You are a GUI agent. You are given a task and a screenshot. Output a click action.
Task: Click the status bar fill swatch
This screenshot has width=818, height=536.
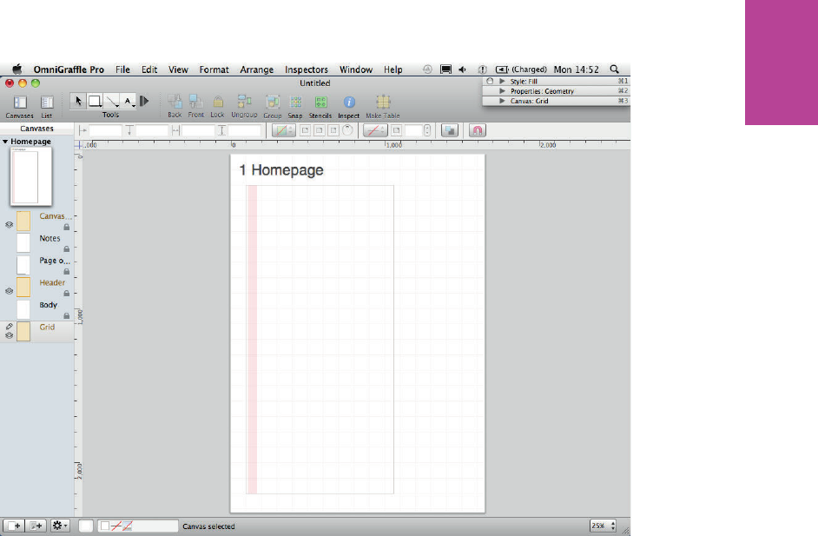coord(86,526)
